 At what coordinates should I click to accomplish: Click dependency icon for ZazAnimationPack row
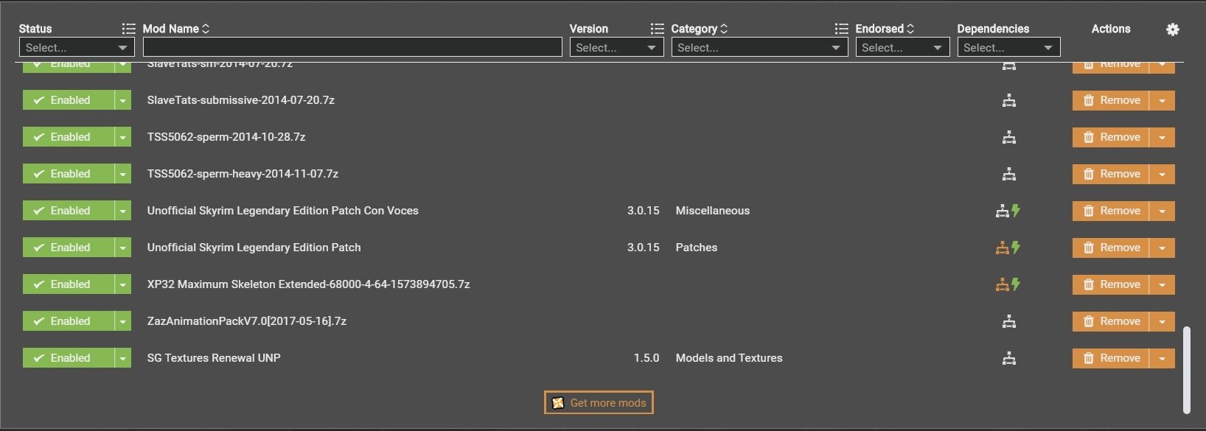tap(1009, 322)
